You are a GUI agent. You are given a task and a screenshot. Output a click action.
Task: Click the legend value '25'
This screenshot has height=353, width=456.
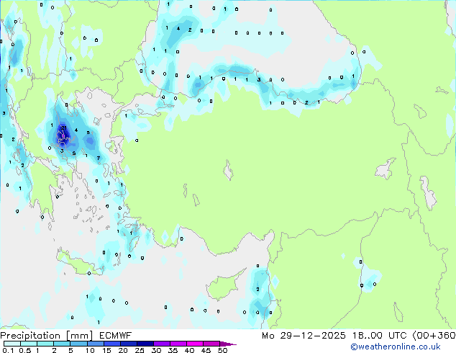coord(140,350)
